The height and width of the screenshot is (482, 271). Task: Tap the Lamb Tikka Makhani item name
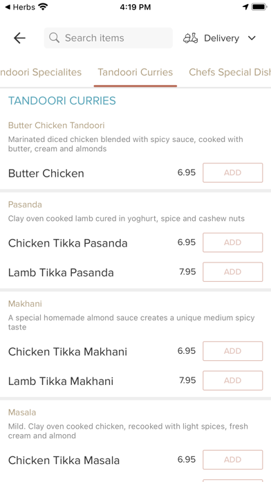(61, 381)
